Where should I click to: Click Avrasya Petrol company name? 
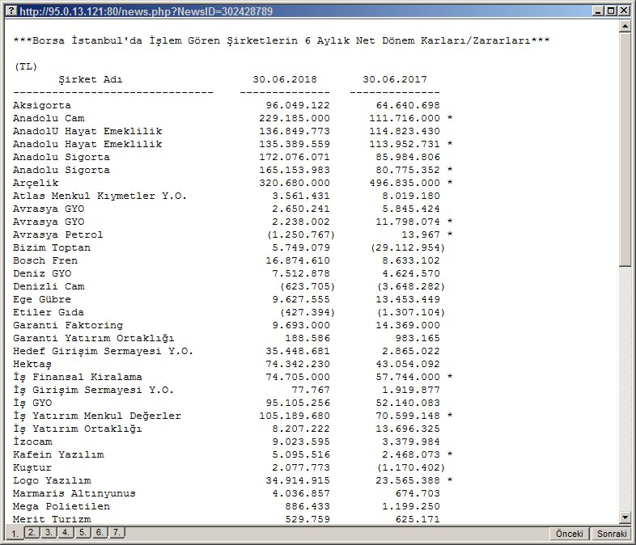(57, 235)
